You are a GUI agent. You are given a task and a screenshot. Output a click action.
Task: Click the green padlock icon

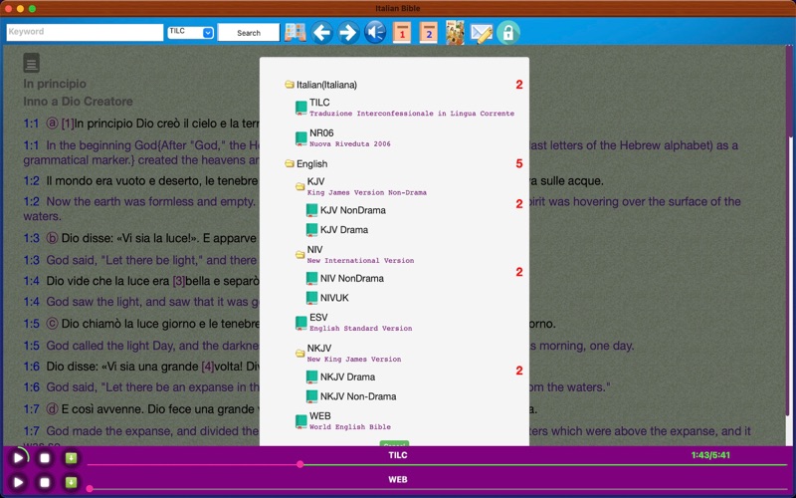pos(508,33)
